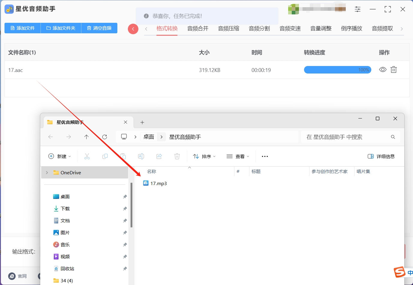The height and width of the screenshot is (285, 413).
Task: Open 下载 in the navigation pane
Action: [65, 208]
